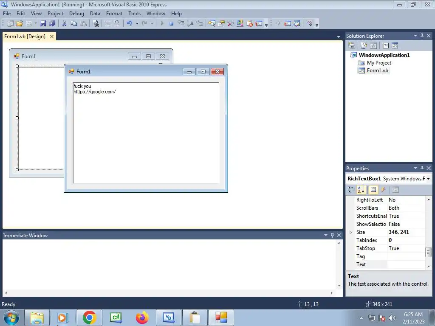The width and height of the screenshot is (435, 326).
Task: Open the File menu
Action: click(x=7, y=13)
